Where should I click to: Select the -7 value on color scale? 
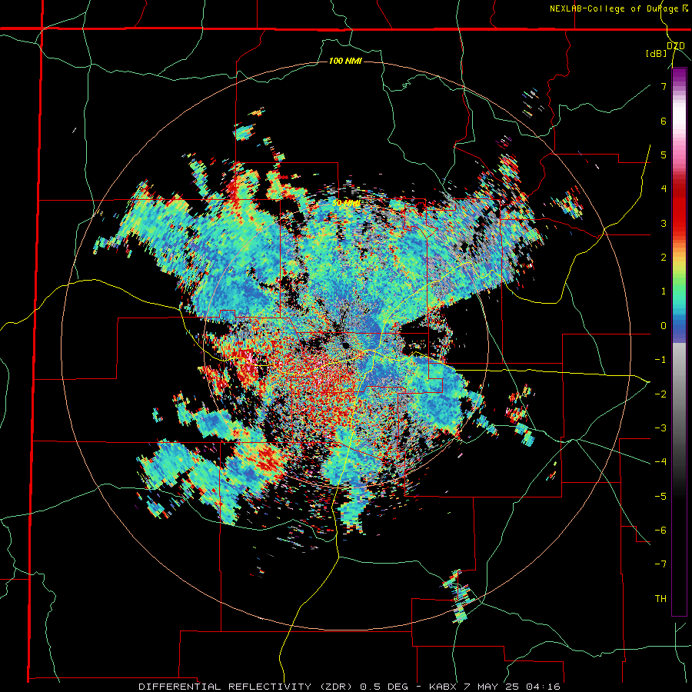(x=660, y=564)
